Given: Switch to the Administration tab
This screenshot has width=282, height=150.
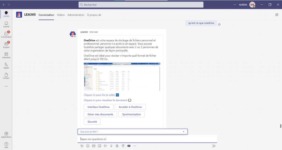Looking at the screenshot, I should tap(76, 15).
